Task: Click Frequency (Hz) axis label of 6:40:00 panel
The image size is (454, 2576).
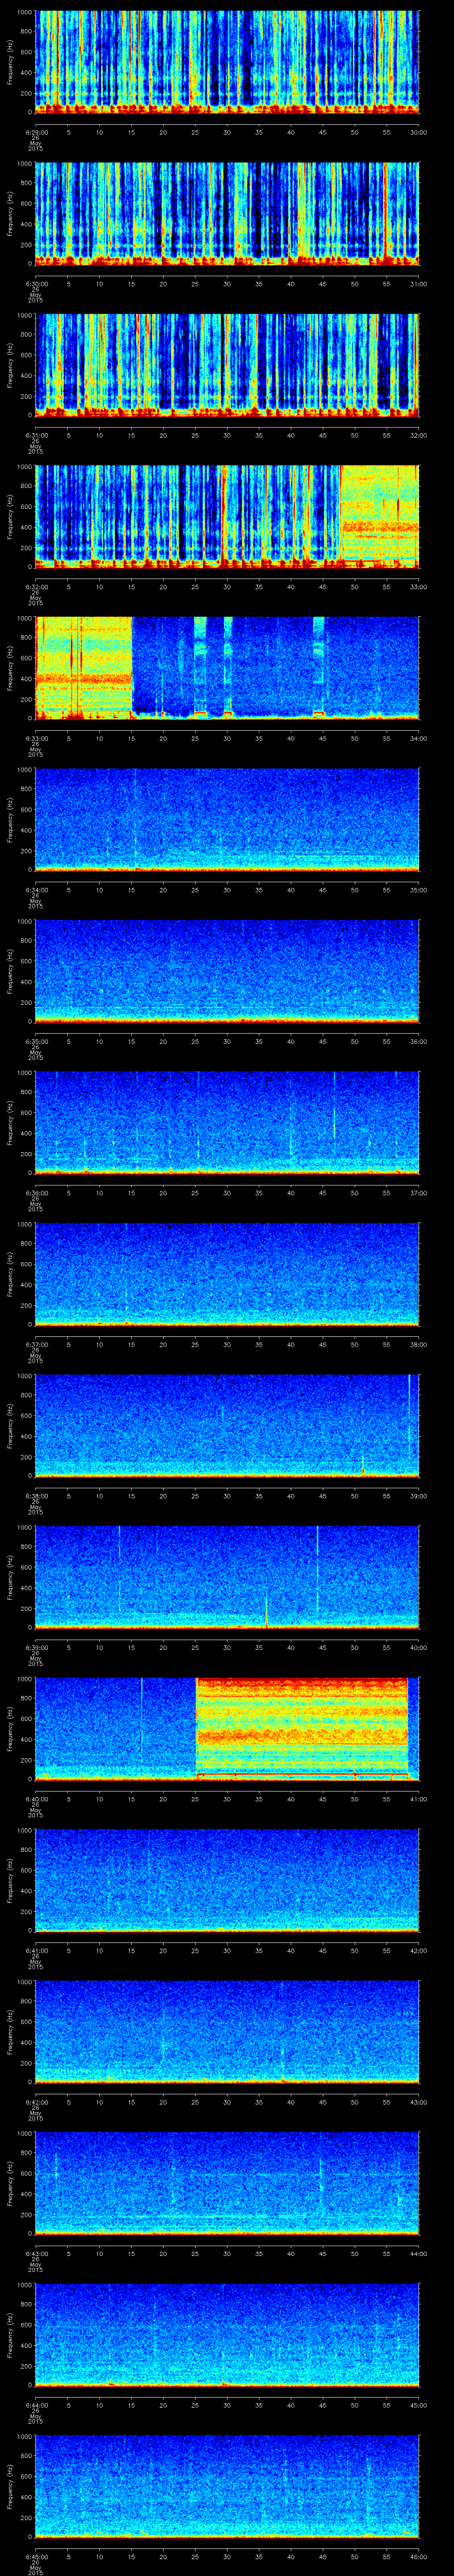Action: (x=10, y=1729)
